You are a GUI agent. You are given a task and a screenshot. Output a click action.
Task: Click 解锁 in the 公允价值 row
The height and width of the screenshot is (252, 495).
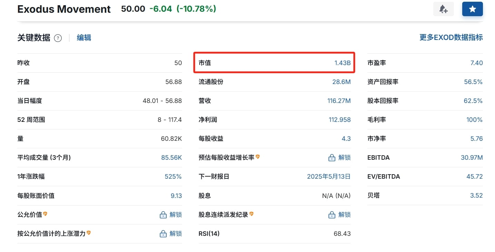[176, 215]
